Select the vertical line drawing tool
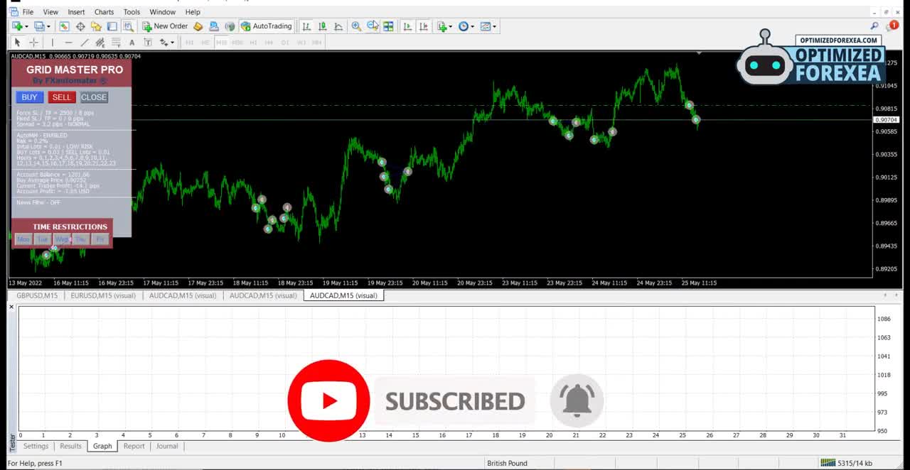The height and width of the screenshot is (470, 910). coord(53,43)
